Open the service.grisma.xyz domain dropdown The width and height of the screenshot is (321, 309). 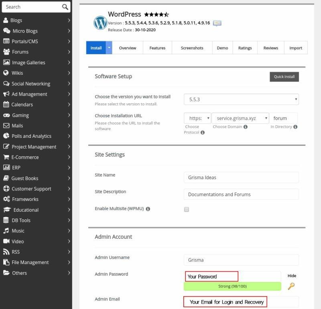pyautogui.click(x=240, y=118)
